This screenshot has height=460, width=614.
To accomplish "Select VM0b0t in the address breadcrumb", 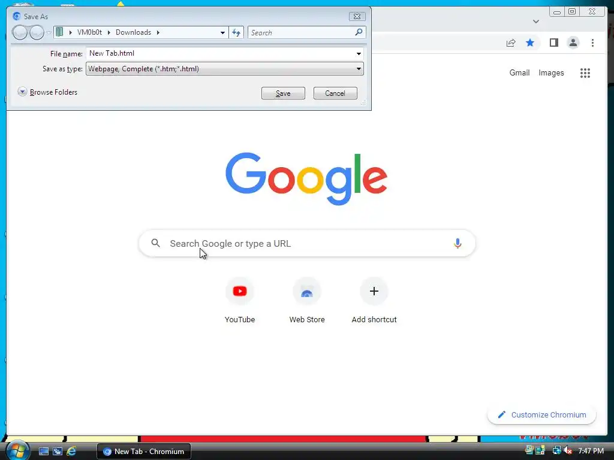I will [89, 32].
